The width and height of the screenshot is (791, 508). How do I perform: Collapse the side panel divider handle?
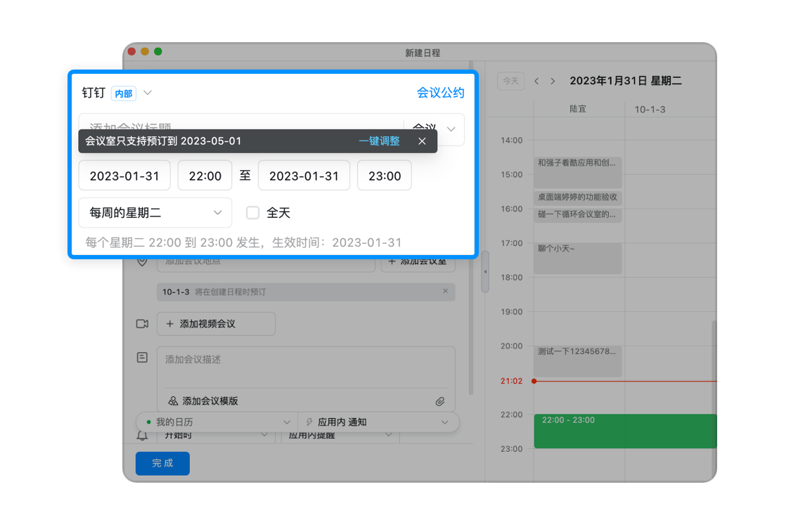click(x=484, y=271)
